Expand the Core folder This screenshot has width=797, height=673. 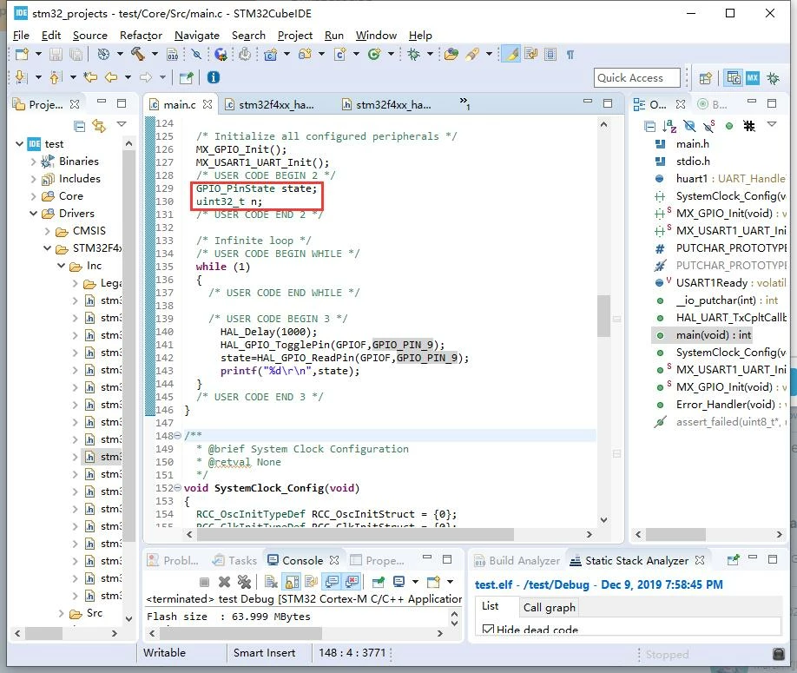click(33, 196)
